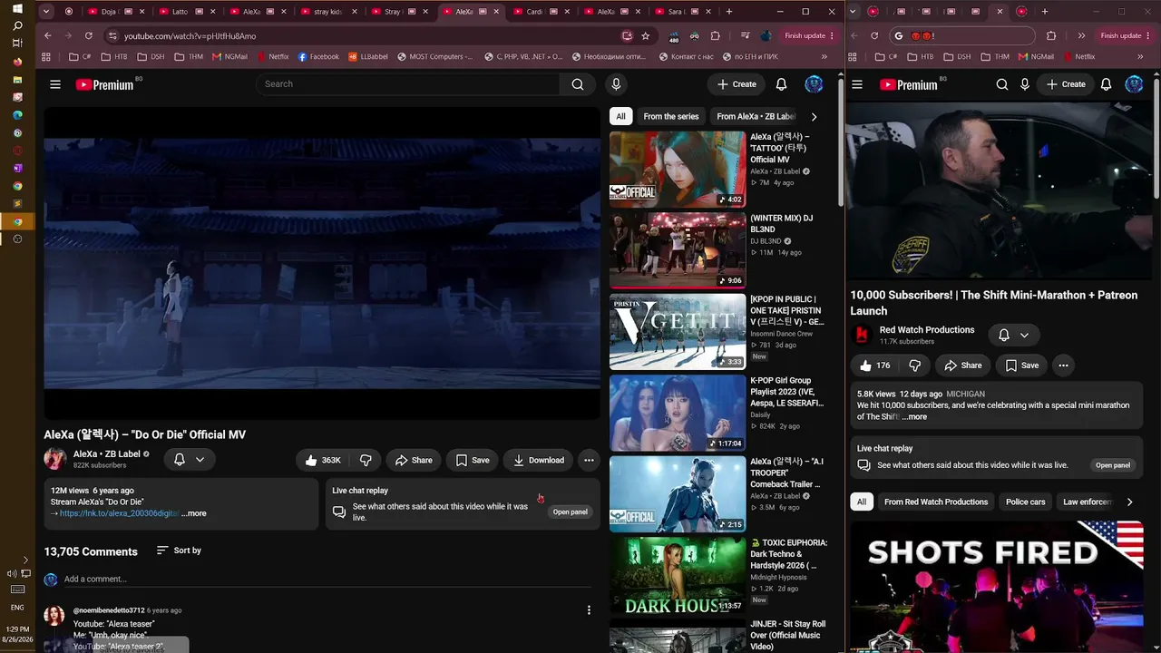Launch Firefox from the taskbar
Viewport: 1161px width, 653px height.
pyautogui.click(x=17, y=63)
